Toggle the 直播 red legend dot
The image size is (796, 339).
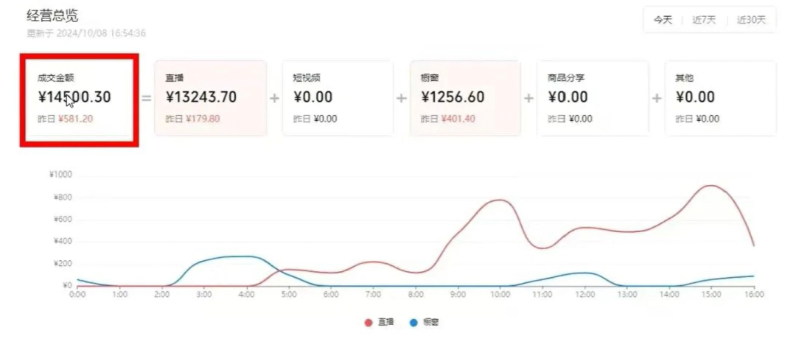coord(369,323)
